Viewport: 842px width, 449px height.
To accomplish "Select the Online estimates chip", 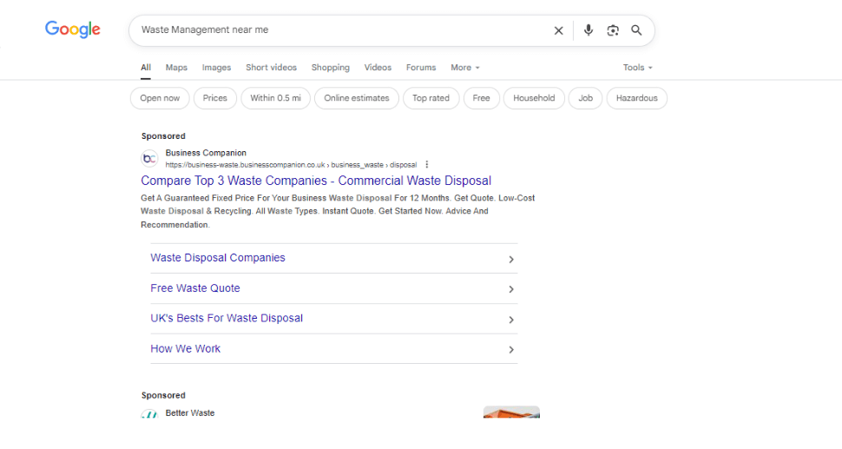I will tap(357, 98).
